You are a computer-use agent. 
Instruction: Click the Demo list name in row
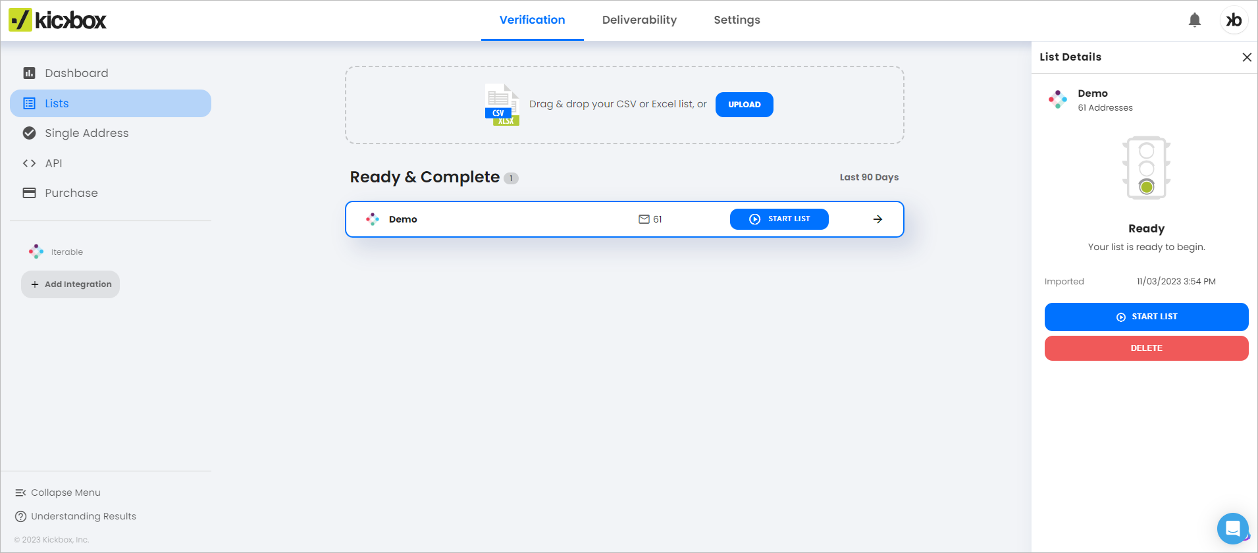(403, 219)
